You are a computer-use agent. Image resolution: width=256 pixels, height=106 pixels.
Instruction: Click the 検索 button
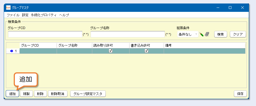click(x=220, y=34)
